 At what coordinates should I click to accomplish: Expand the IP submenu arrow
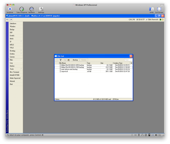coord(21,41)
